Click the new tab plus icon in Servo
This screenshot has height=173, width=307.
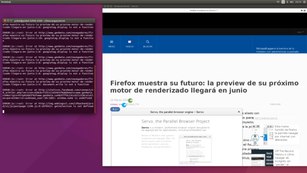[302, 10]
